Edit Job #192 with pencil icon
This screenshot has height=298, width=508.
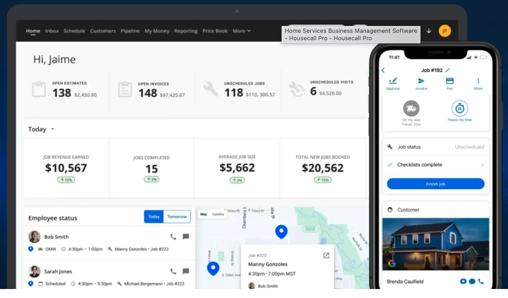(448, 70)
